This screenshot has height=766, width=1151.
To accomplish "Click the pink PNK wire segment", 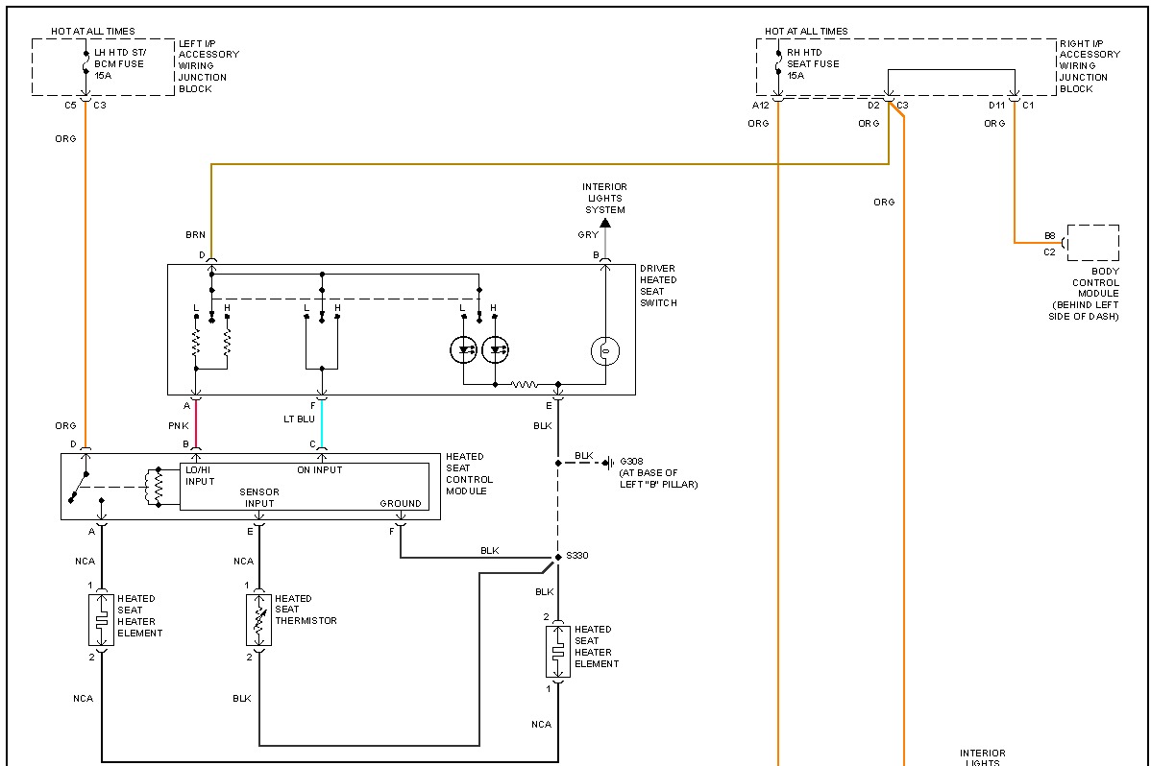I will 195,425.
